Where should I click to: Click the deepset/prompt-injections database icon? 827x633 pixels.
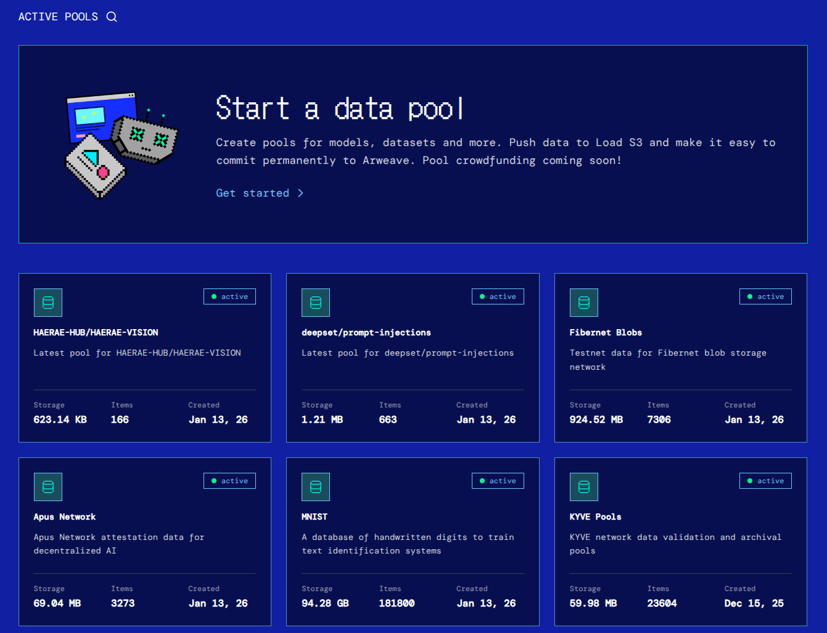pos(316,303)
